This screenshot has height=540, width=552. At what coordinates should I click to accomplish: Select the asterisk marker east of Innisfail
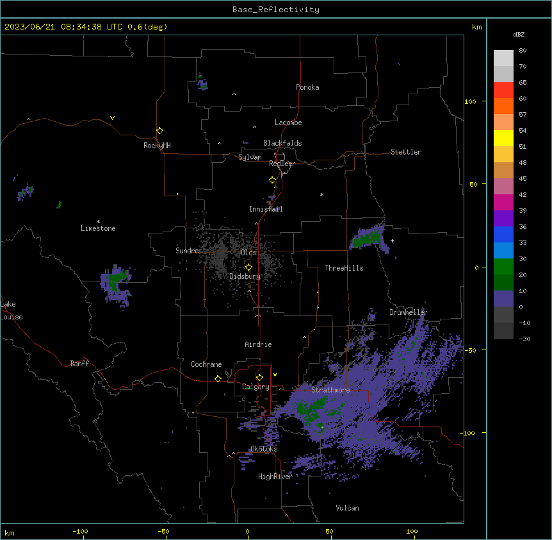(321, 194)
